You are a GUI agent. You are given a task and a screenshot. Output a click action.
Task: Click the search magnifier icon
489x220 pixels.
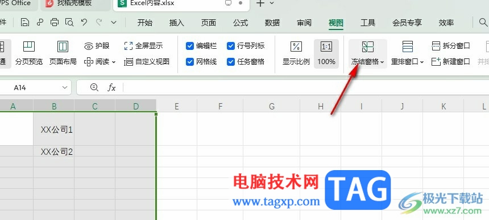(483, 23)
